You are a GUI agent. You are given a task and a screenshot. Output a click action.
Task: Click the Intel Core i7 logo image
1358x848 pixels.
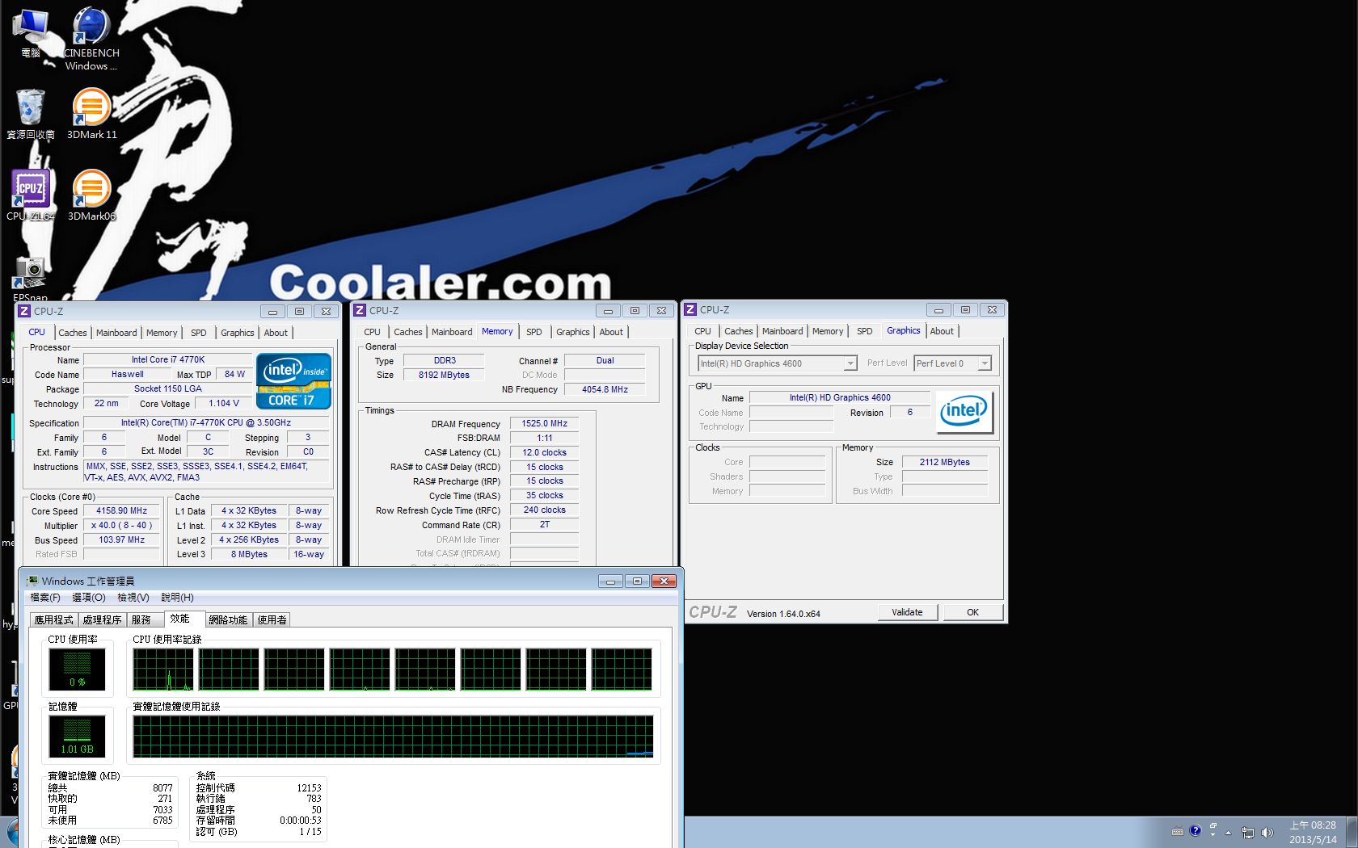(293, 381)
